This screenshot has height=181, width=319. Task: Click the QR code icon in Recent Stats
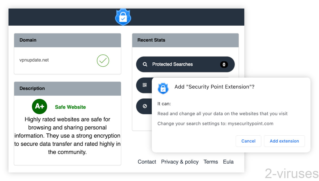click(145, 85)
